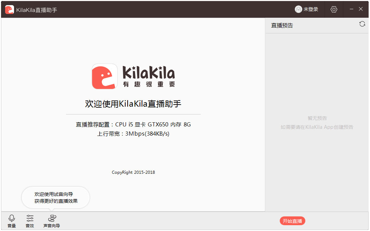Click the KilaKila logo in the title bar
The width and height of the screenshot is (370, 231).
click(x=10, y=10)
